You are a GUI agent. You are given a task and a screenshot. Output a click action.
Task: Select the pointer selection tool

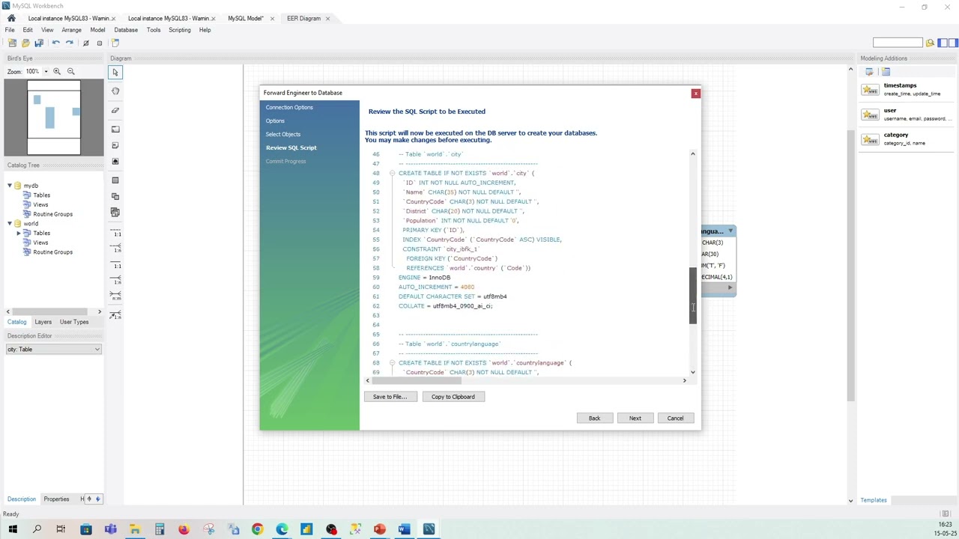click(115, 72)
